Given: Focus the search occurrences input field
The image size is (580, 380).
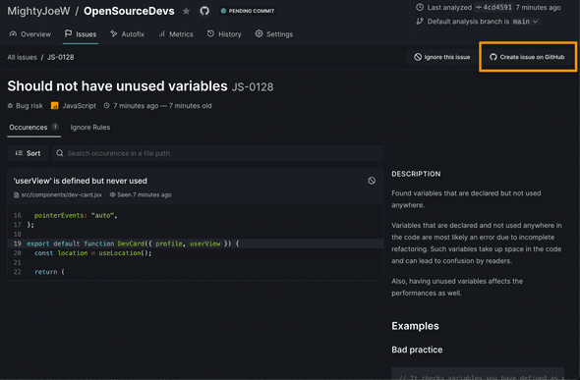Looking at the screenshot, I should [217, 153].
